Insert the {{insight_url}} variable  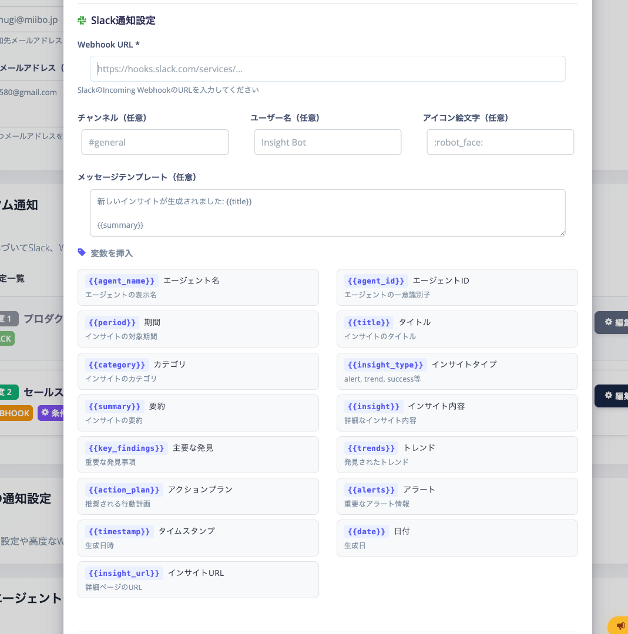click(x=198, y=579)
